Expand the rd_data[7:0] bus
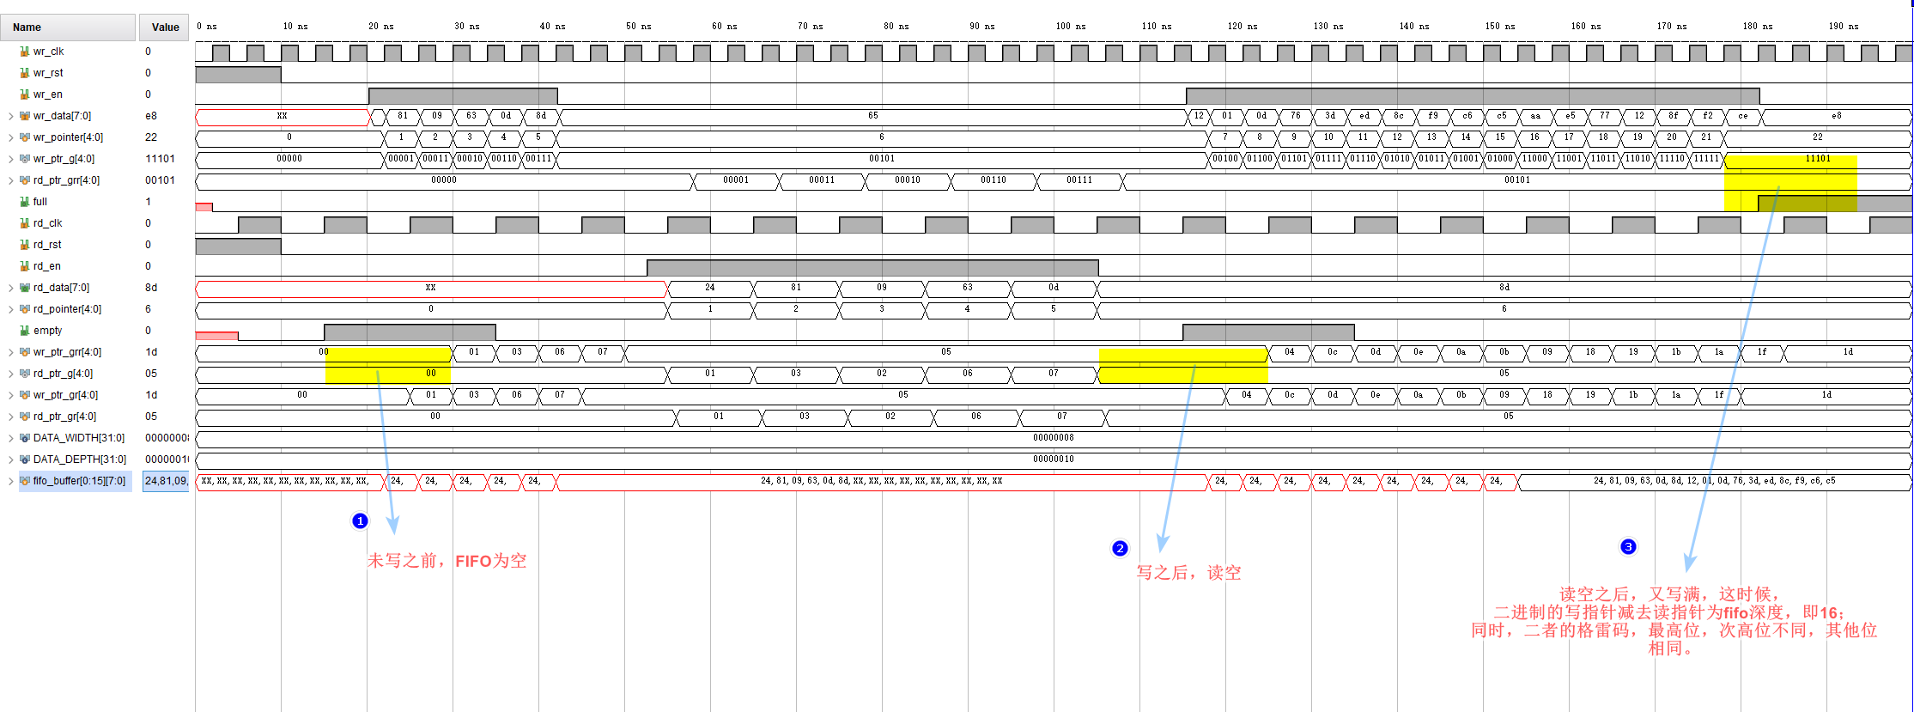The image size is (1914, 712). (x=10, y=288)
